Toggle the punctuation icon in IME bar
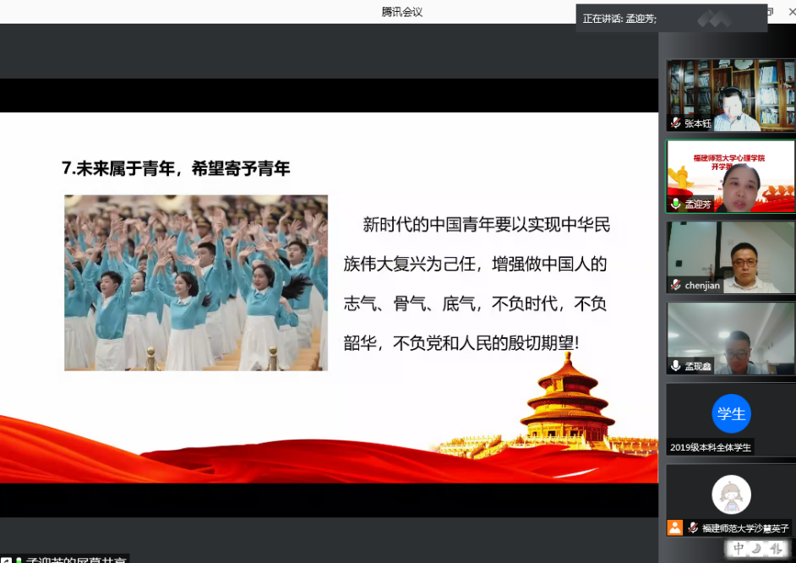The height and width of the screenshot is (563, 796). [777, 549]
